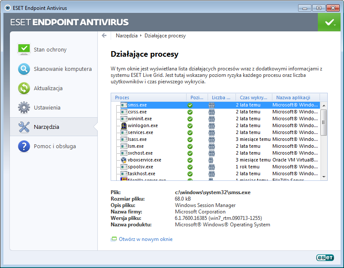This screenshot has width=344, height=268.
Task: Sort by Czas wykry... column header
Action: (x=254, y=97)
